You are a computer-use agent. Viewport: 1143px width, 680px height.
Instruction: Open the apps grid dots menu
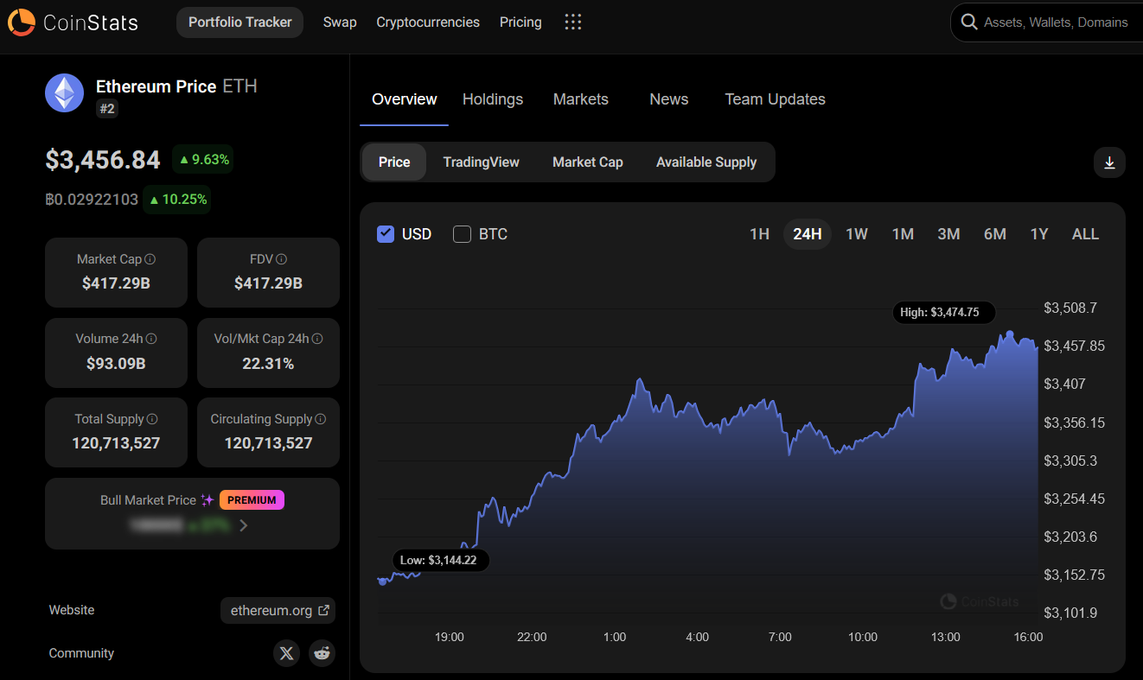(572, 22)
